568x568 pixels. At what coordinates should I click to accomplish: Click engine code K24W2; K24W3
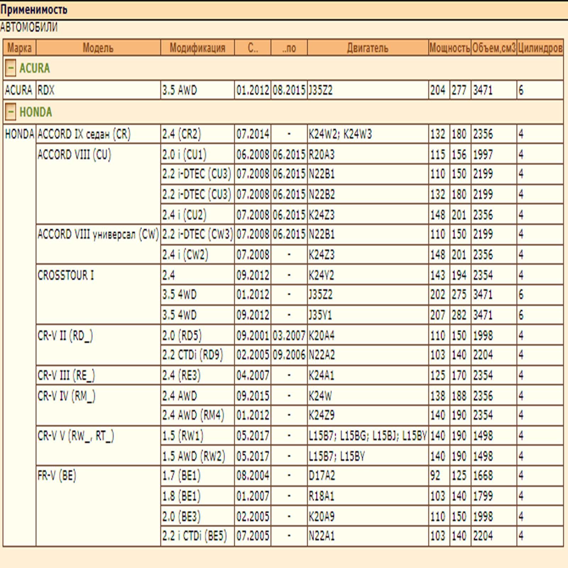(340, 134)
